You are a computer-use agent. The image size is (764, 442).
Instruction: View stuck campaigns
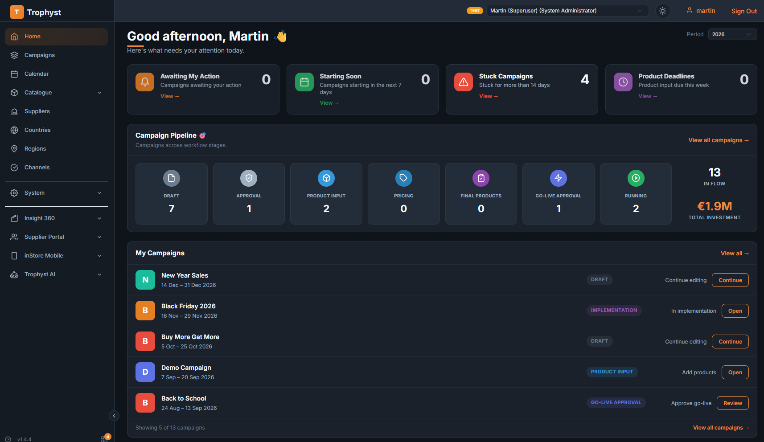tap(489, 96)
